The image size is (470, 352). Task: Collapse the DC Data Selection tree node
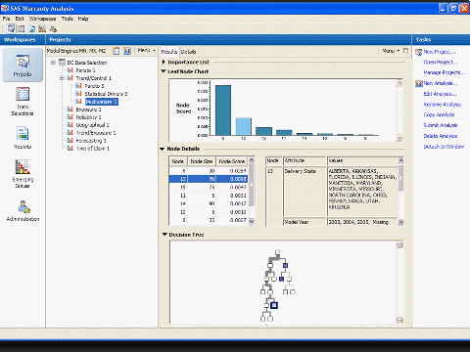coord(53,63)
